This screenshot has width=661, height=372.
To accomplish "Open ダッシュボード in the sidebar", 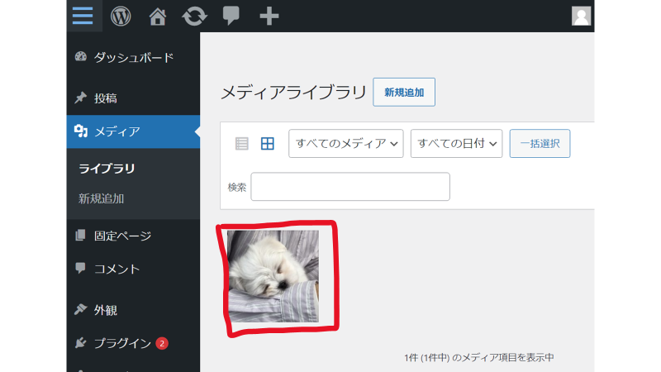I will tap(133, 57).
